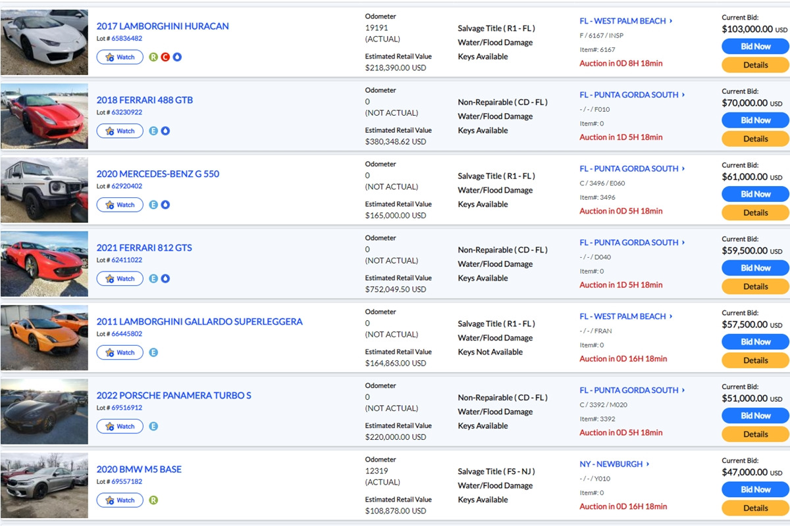Open the red Ferrari 488 GTB photo
Image resolution: width=790 pixels, height=526 pixels.
click(44, 116)
